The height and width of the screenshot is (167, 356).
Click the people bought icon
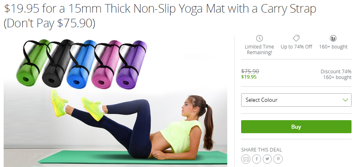333,38
